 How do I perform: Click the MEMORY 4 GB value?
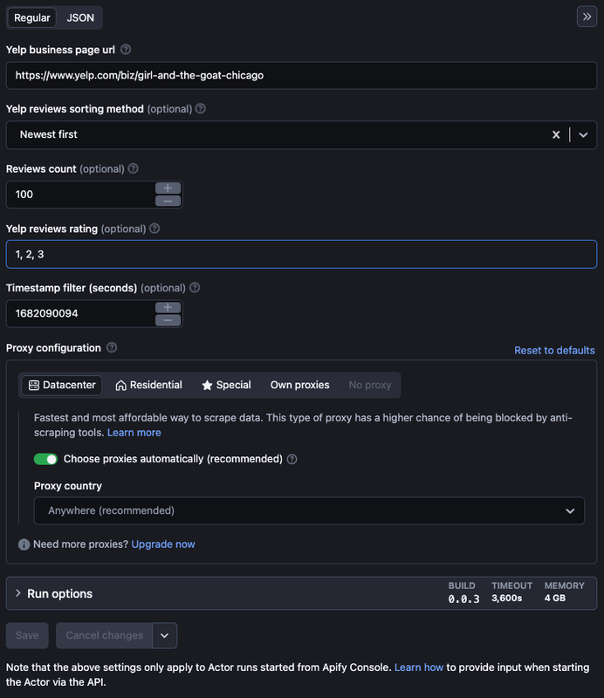pyautogui.click(x=555, y=599)
